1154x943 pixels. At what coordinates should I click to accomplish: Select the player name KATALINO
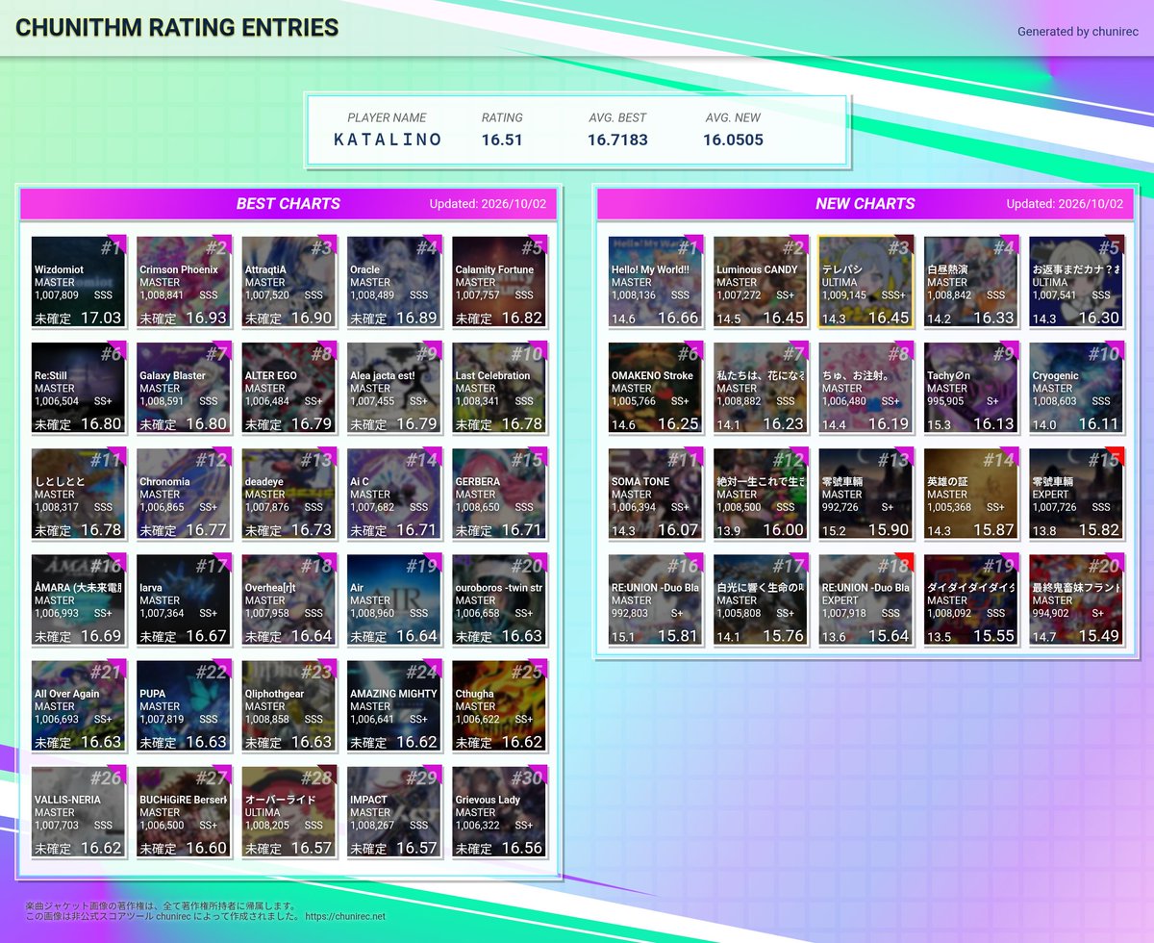click(388, 140)
